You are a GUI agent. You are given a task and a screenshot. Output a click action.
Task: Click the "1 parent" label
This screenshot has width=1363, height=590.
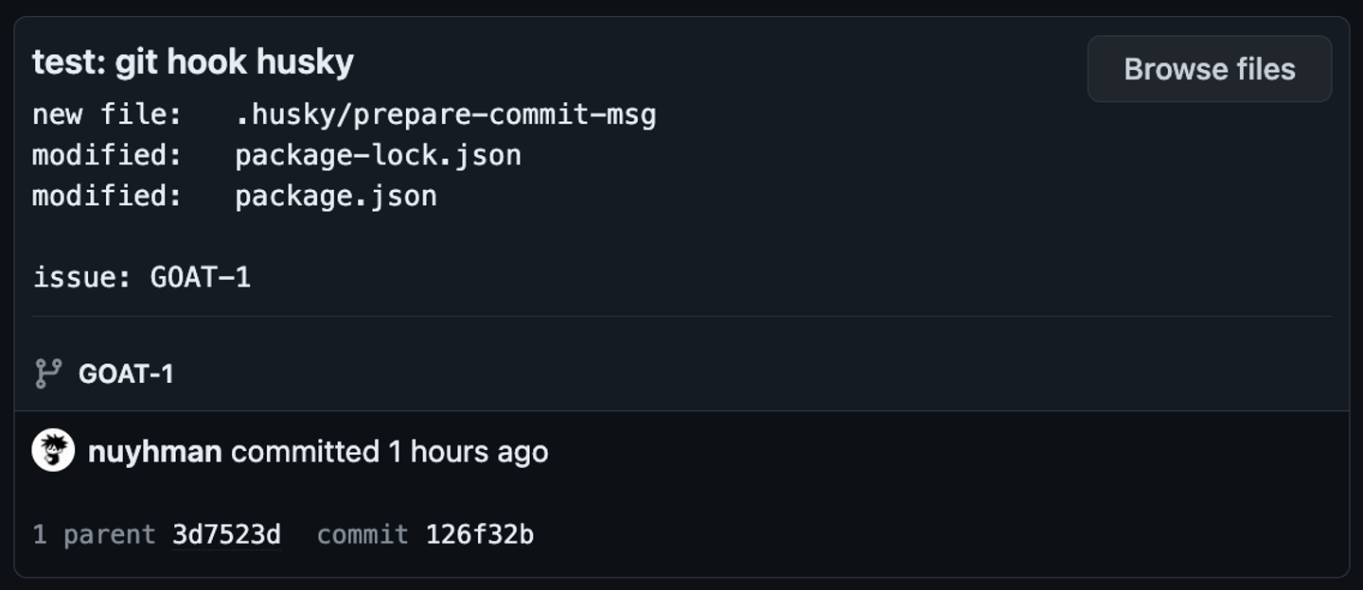[x=94, y=535]
